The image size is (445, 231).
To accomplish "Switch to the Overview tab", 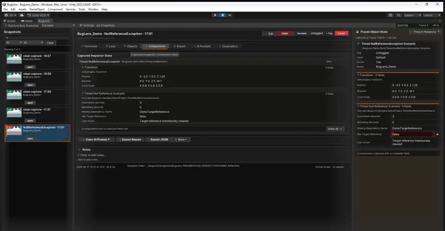I will click(89, 46).
